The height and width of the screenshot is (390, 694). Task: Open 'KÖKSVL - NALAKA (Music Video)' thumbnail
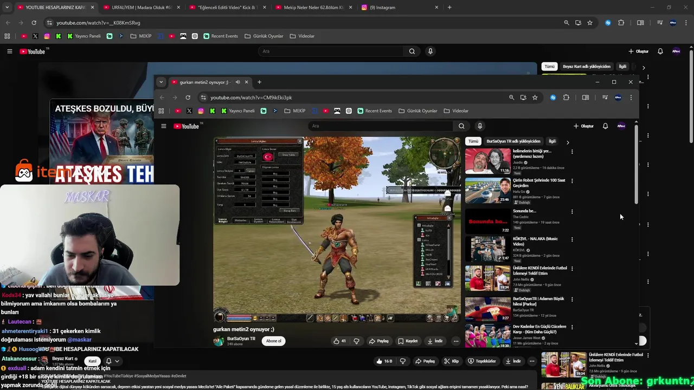(x=487, y=249)
